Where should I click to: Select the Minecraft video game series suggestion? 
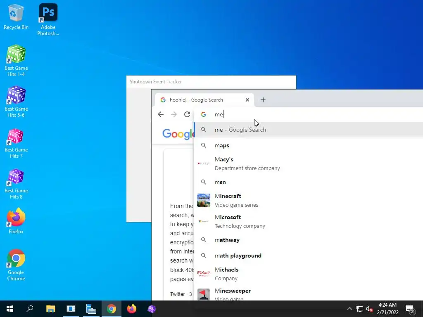(308, 200)
